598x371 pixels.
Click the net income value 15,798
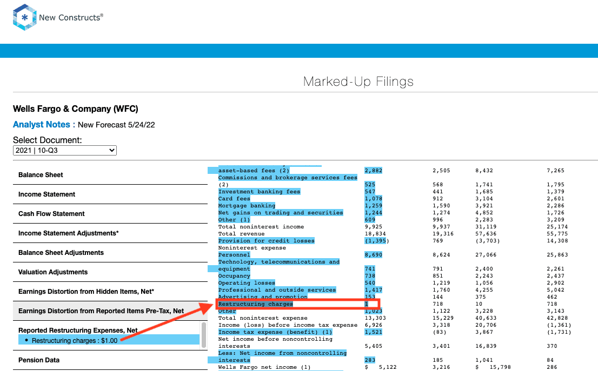(x=500, y=367)
